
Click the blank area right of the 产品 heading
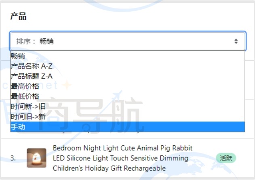pos(137,17)
